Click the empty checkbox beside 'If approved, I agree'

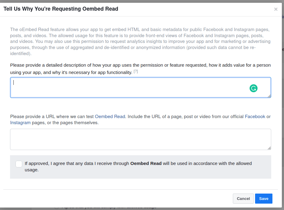coord(19,164)
